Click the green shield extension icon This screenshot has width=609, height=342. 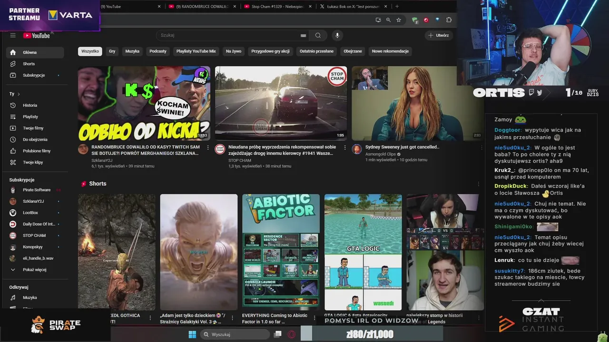[415, 20]
